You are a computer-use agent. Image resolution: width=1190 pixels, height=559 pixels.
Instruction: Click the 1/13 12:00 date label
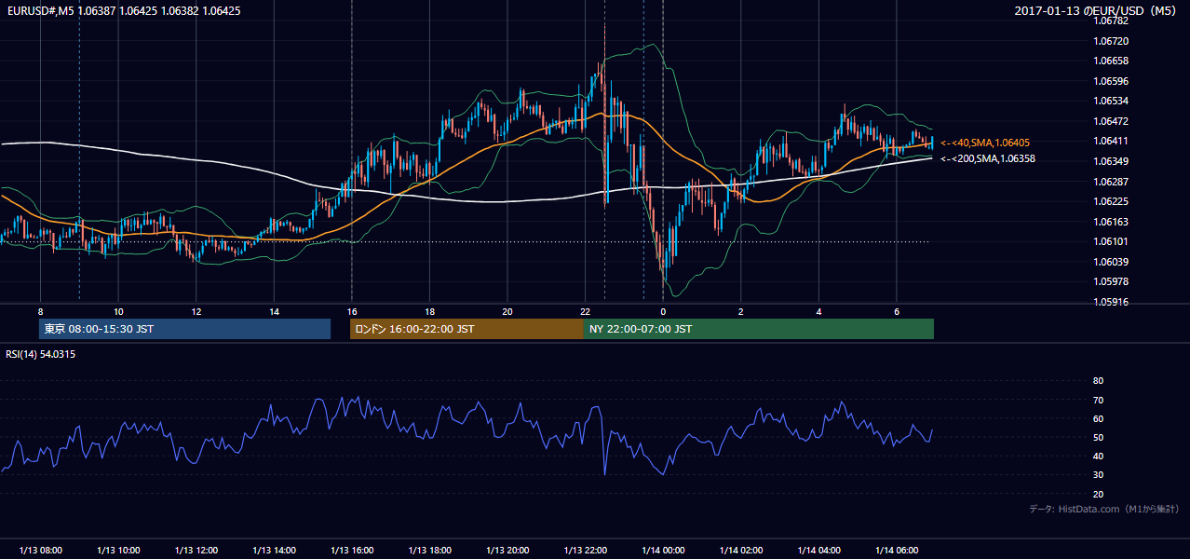click(x=196, y=551)
